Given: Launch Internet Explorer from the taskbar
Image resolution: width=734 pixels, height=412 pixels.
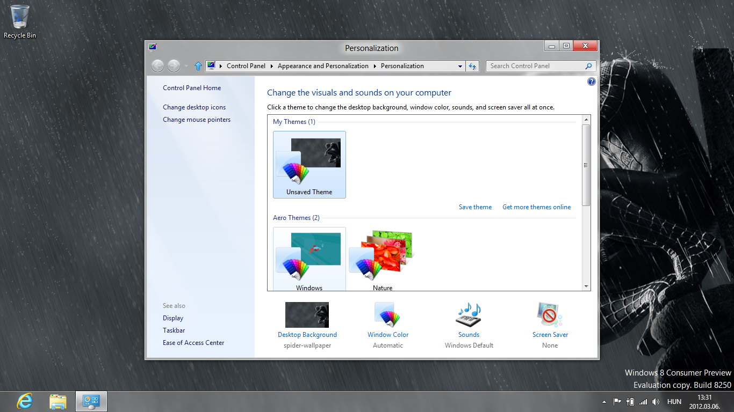Looking at the screenshot, I should 25,401.
